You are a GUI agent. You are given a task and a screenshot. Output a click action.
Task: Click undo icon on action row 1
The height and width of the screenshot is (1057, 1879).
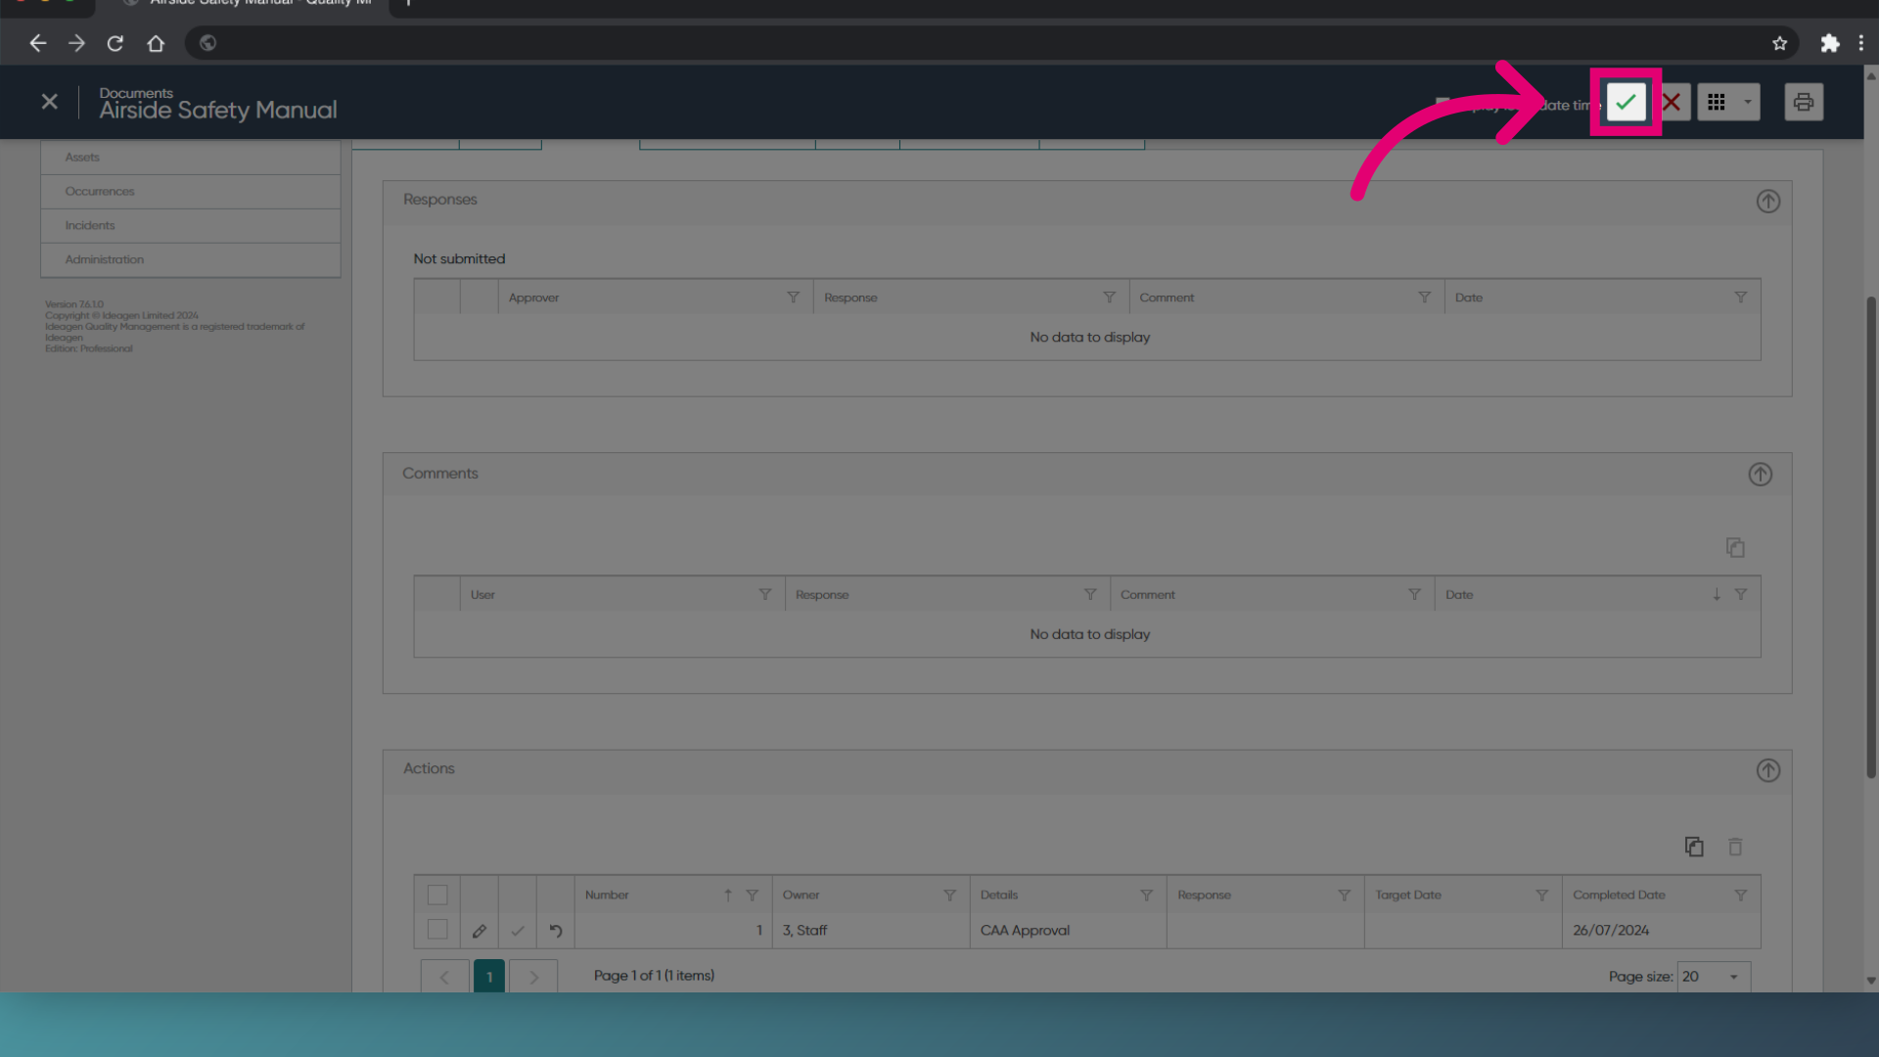click(x=556, y=931)
